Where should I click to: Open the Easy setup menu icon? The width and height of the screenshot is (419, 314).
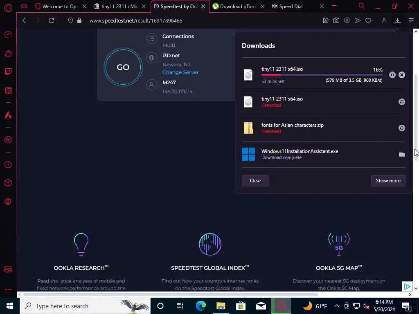pos(411,20)
